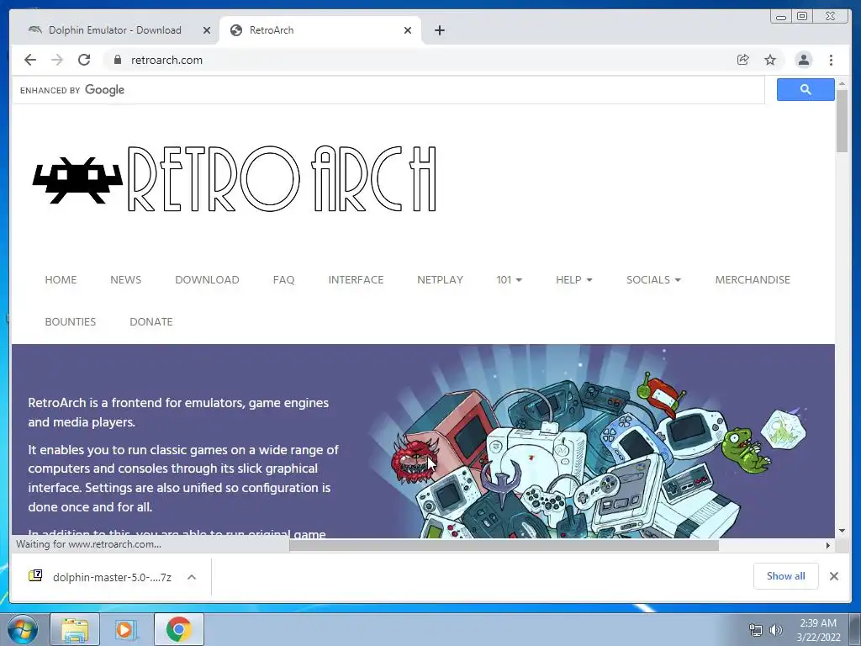The image size is (861, 646).
Task: Click the horizontal scrollbar thumb
Action: tap(504, 545)
